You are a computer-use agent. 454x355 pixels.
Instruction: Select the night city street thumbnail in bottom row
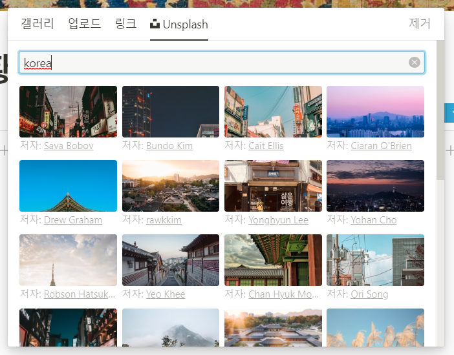pyautogui.click(x=69, y=327)
